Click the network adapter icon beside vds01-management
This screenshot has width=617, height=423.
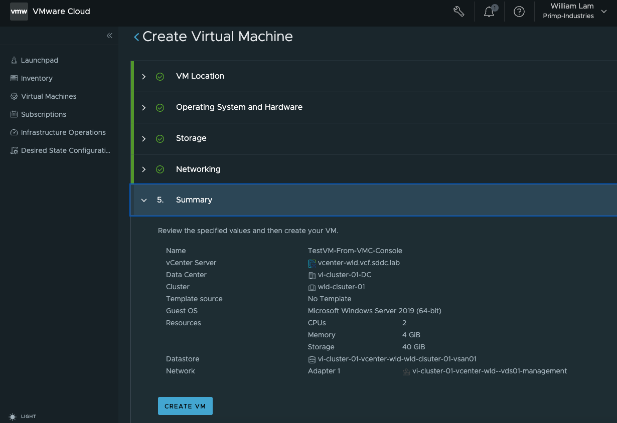coord(406,371)
